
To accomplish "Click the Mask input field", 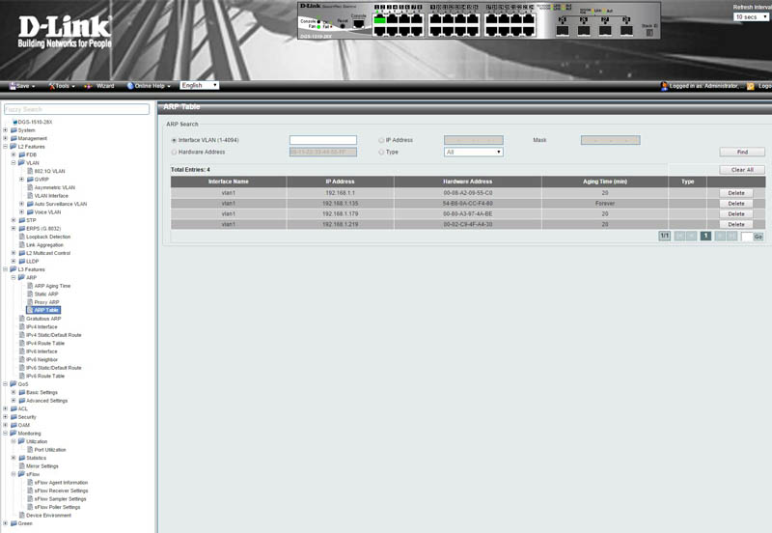I will tap(611, 140).
